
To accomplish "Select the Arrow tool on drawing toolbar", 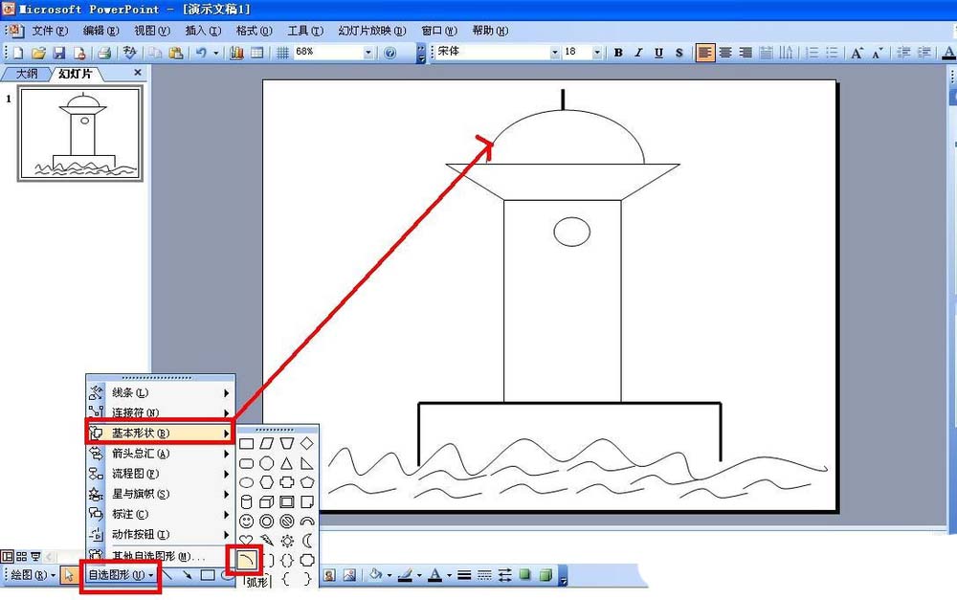I will tap(188, 575).
